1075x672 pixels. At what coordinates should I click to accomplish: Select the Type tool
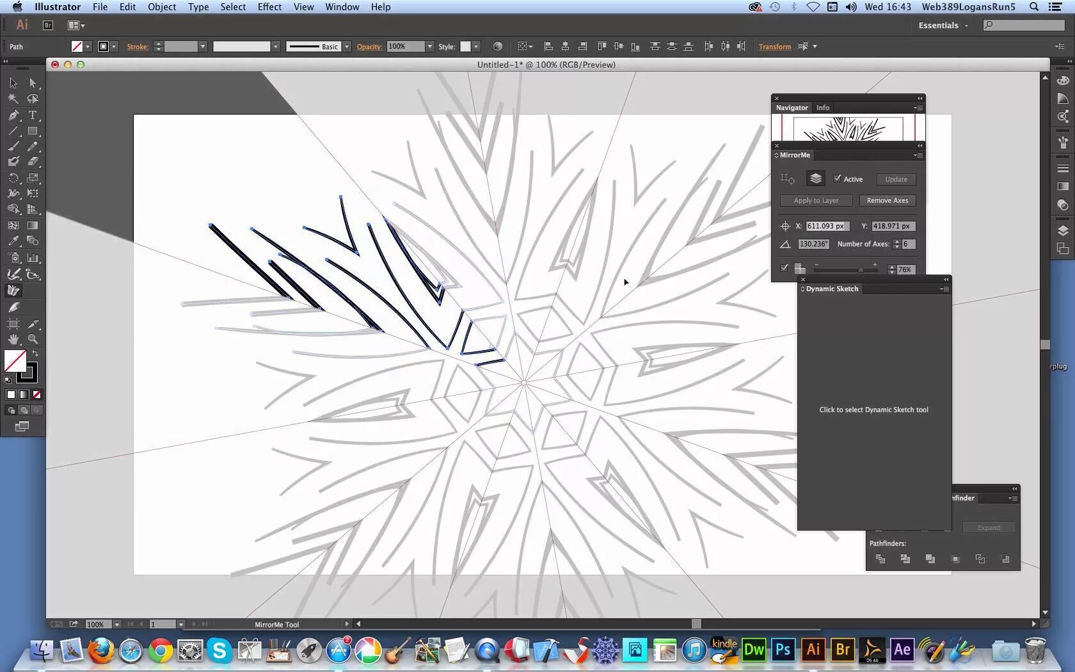tap(31, 115)
